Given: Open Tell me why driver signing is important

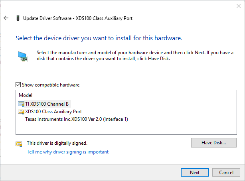Looking at the screenshot, I should pos(67,152).
